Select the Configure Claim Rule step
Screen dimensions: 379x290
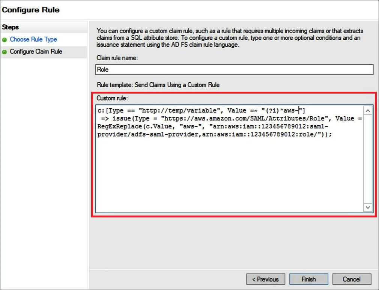(36, 52)
